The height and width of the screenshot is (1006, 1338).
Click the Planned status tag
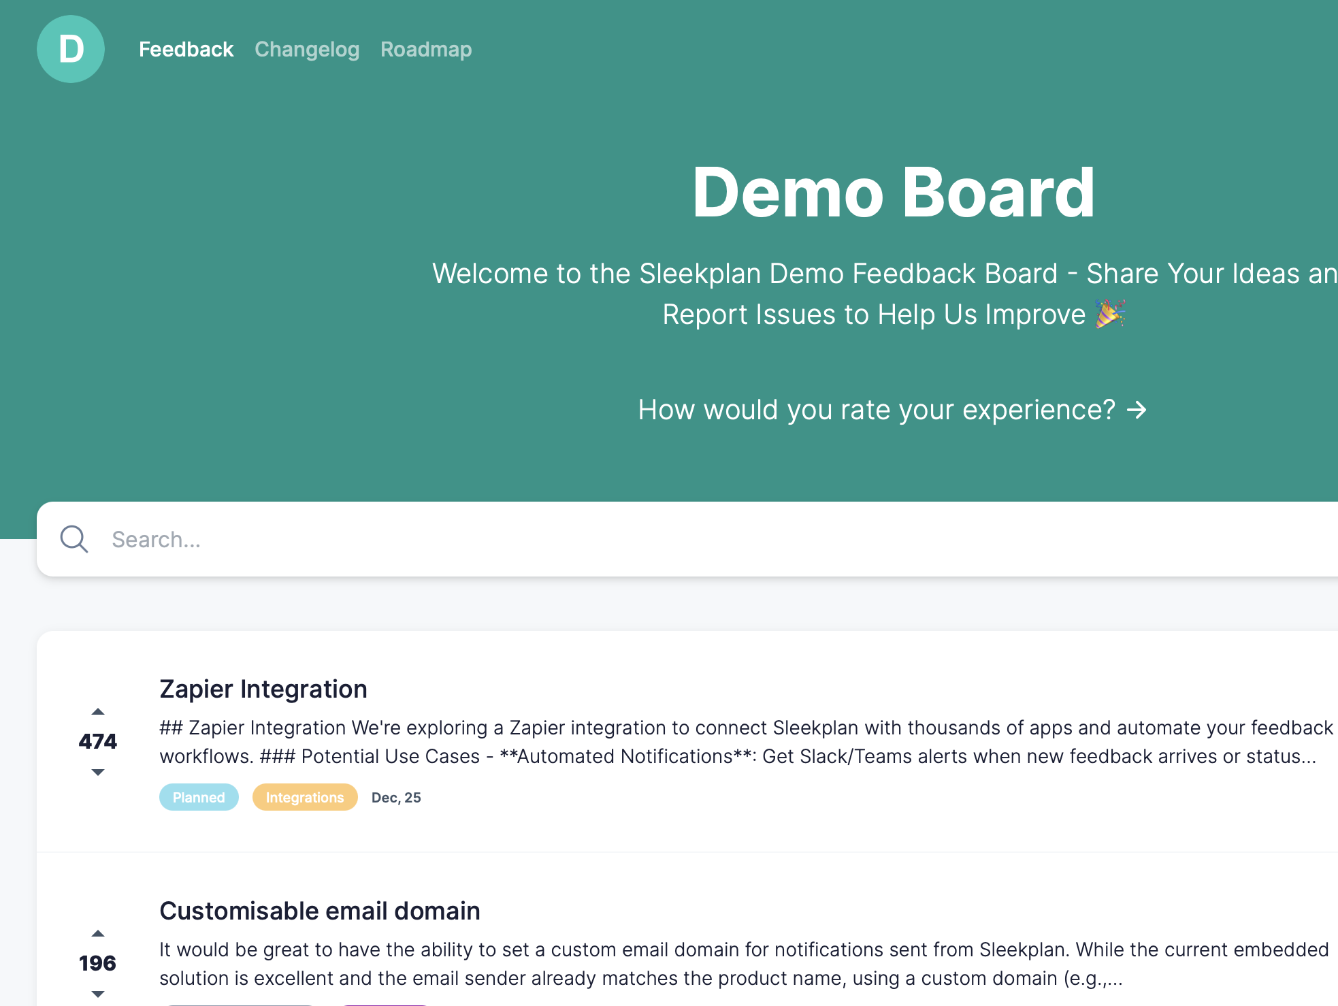tap(199, 797)
